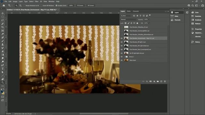Select the Blur tool

point(3,58)
